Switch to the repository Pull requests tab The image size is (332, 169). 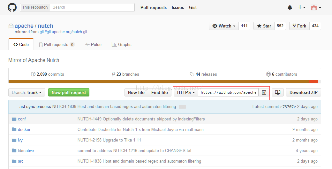coord(56,44)
